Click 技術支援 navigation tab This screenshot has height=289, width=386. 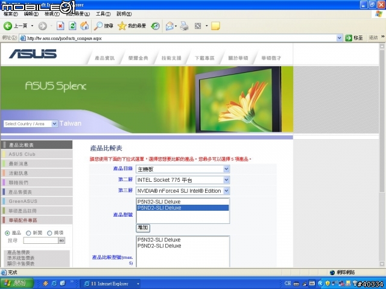171,58
